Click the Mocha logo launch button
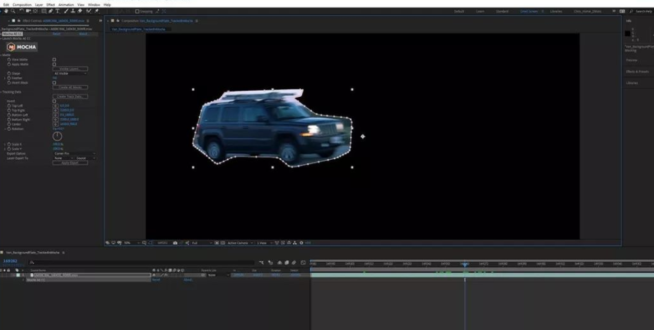Viewport: 654px width, 330px height. click(22, 47)
